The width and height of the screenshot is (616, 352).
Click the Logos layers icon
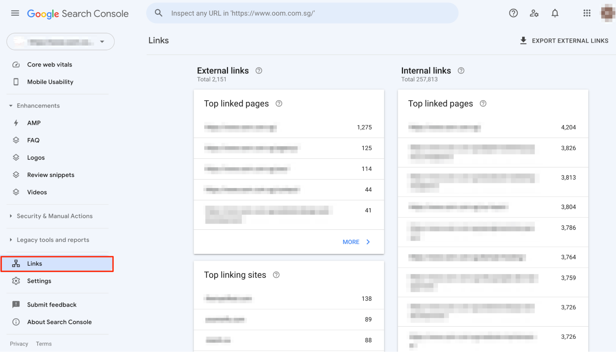pyautogui.click(x=16, y=158)
